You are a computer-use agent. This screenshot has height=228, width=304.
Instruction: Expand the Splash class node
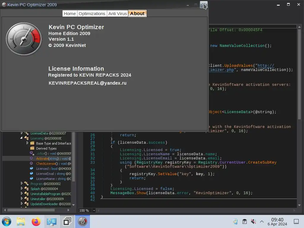coord(22,189)
